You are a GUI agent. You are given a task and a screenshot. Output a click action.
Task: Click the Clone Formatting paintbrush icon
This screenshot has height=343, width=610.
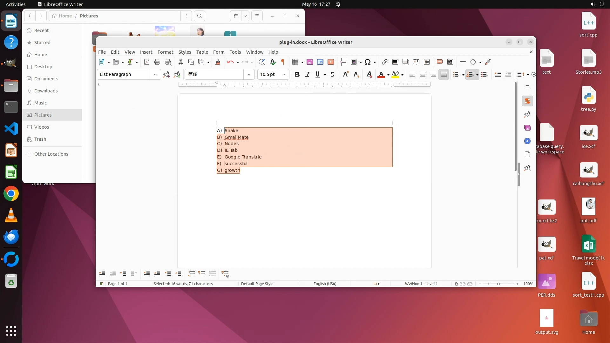click(218, 62)
